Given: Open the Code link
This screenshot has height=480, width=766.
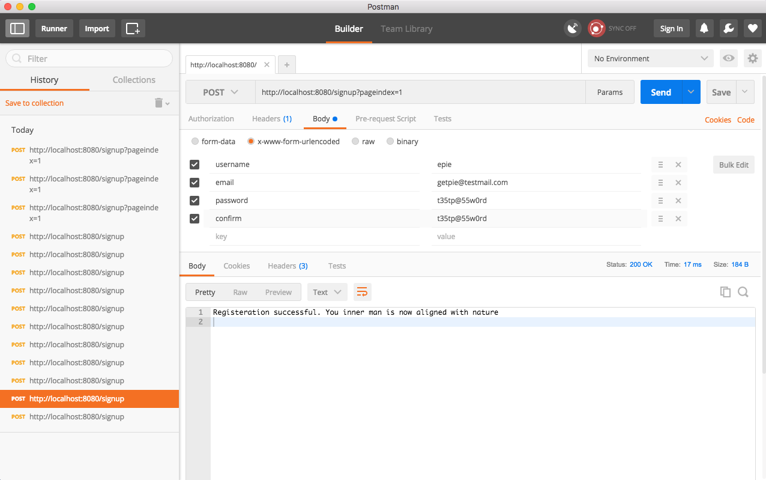Looking at the screenshot, I should click(x=746, y=120).
